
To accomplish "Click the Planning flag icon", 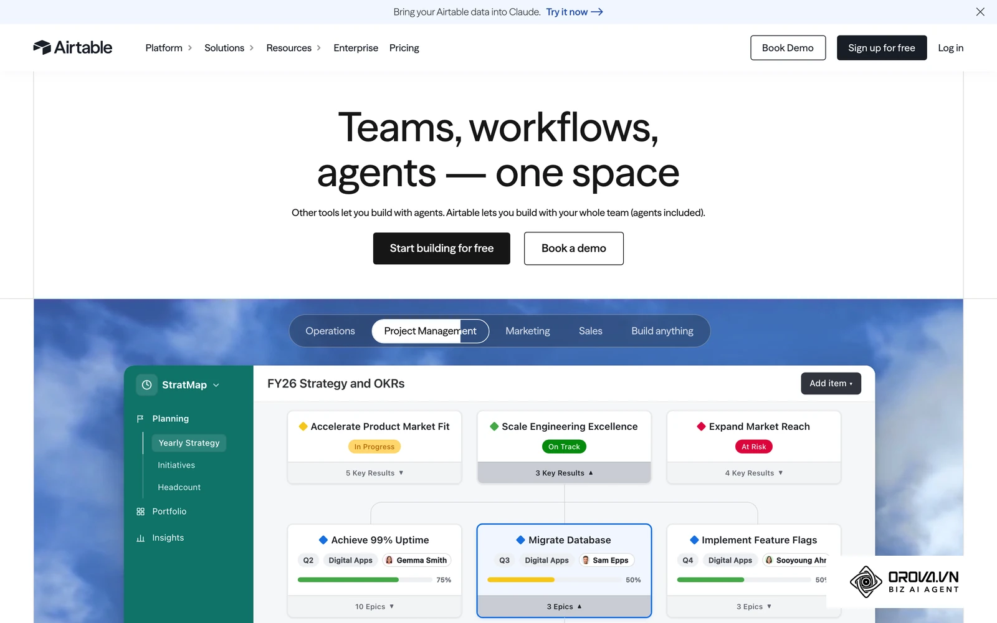I will pos(140,419).
